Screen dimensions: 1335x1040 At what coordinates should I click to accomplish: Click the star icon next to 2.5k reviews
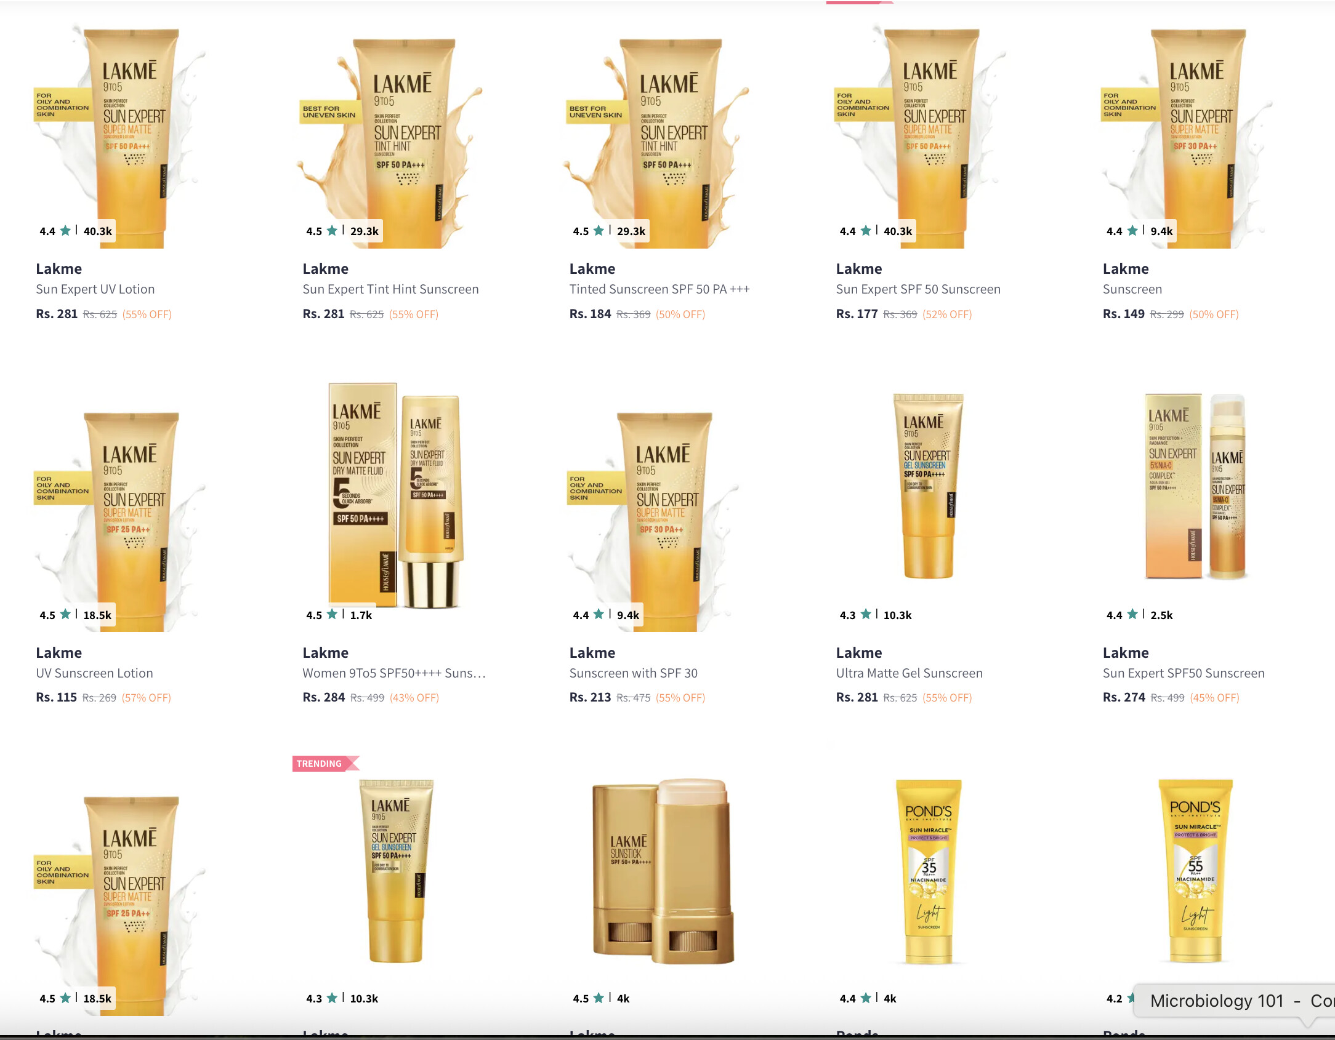(1132, 614)
